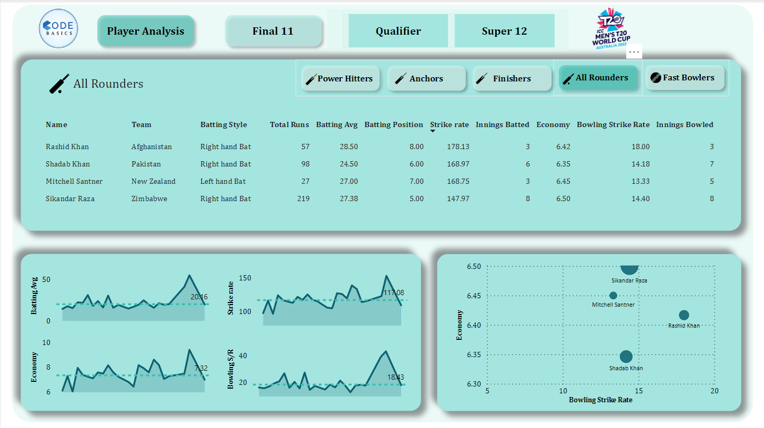The image size is (764, 428).
Task: Click the bat icon on Anchors button
Action: tap(399, 78)
